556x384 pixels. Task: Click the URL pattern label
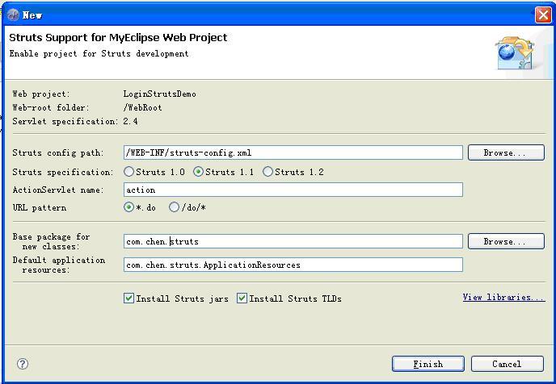click(x=40, y=208)
